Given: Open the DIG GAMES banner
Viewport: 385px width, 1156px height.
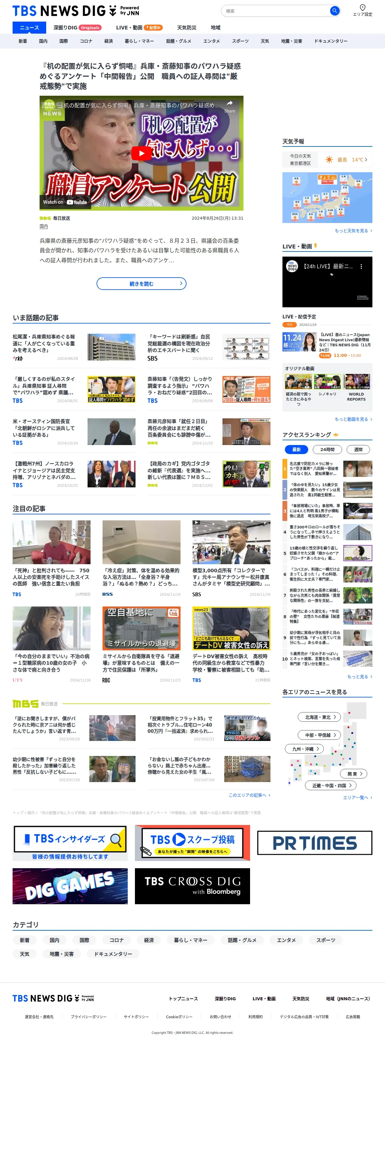Looking at the screenshot, I should [70, 886].
